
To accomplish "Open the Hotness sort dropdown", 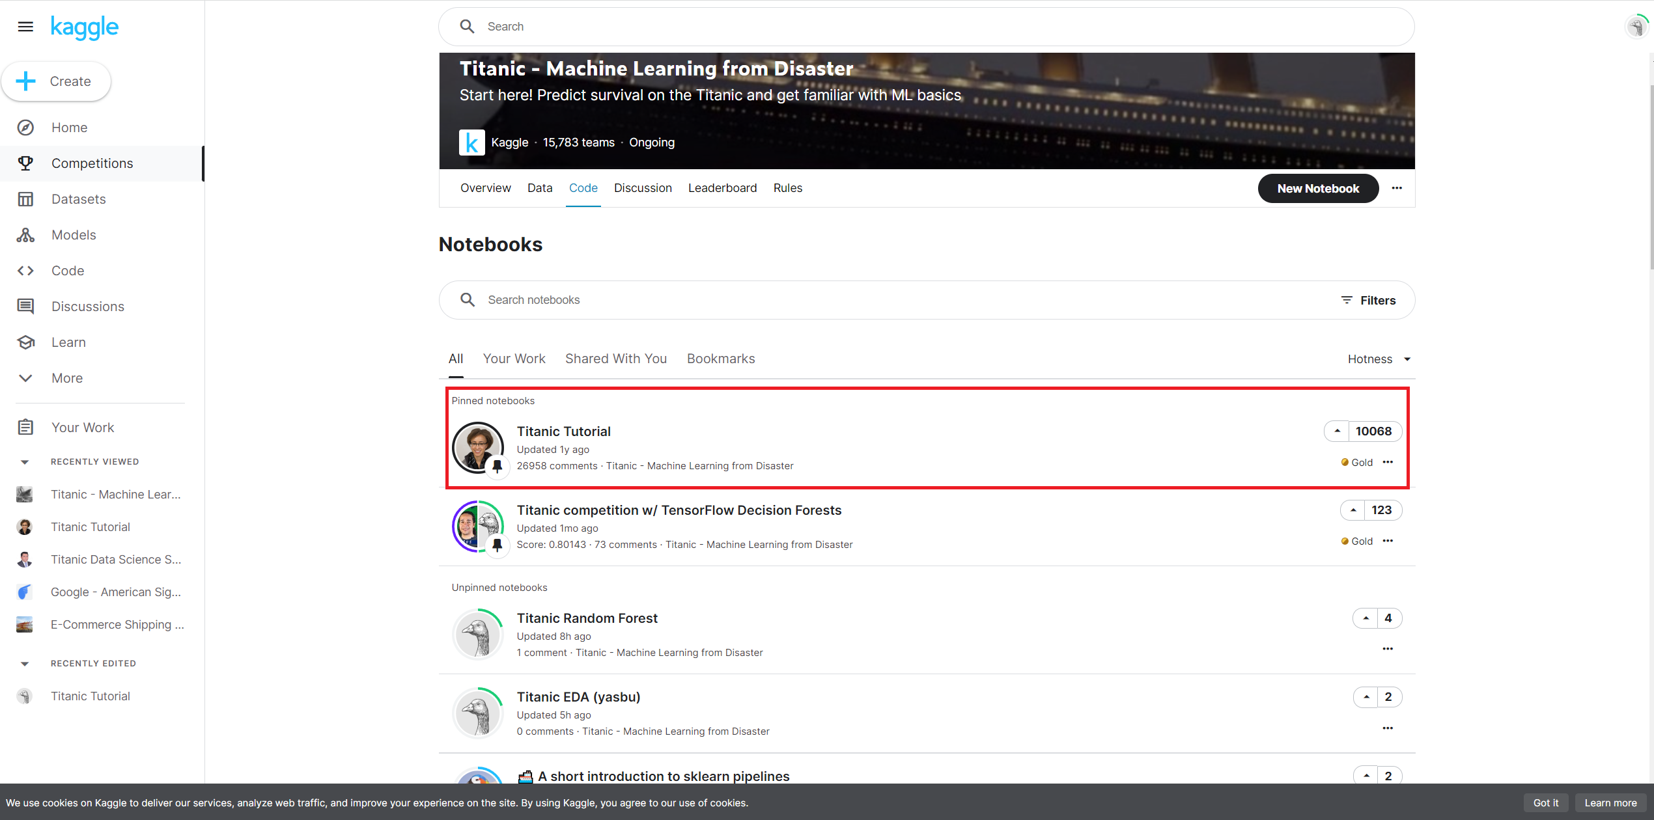I will 1379,359.
